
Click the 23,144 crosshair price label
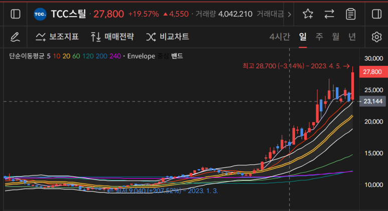point(372,101)
